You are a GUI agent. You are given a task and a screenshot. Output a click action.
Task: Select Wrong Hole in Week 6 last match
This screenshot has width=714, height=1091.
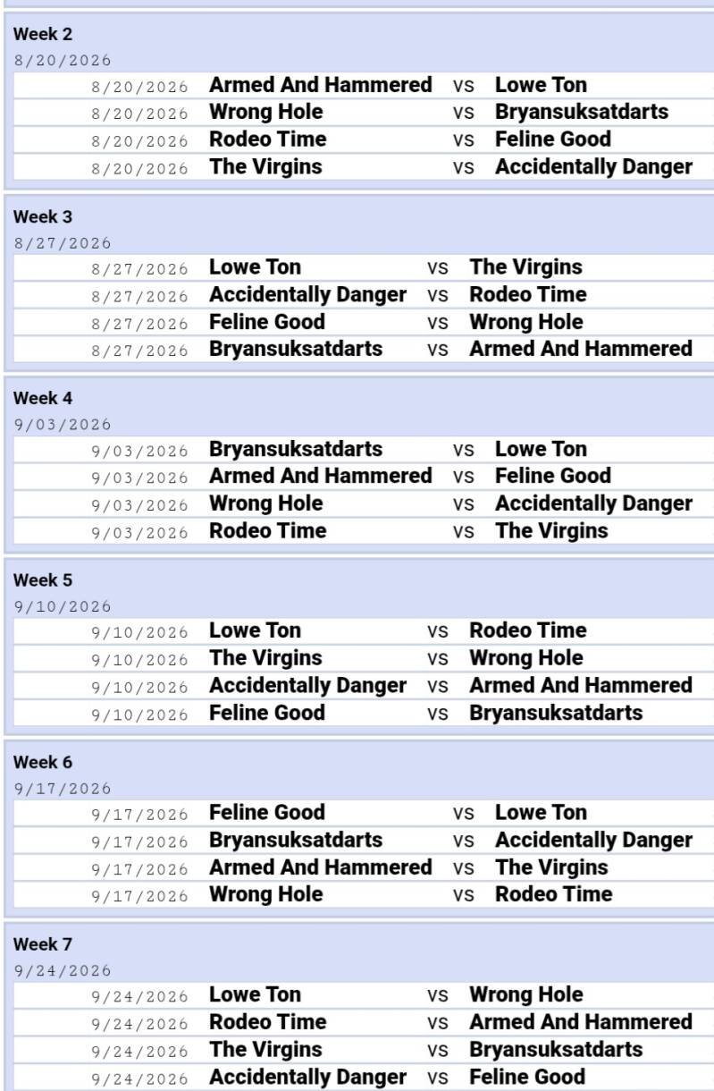(x=265, y=894)
